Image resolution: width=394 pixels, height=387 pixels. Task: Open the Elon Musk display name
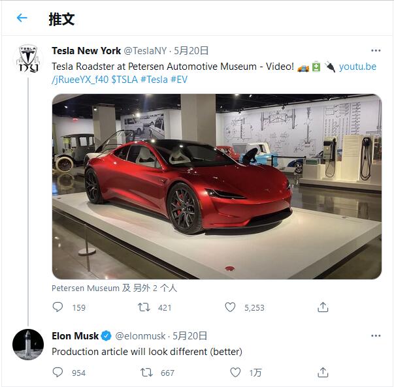[75, 336]
